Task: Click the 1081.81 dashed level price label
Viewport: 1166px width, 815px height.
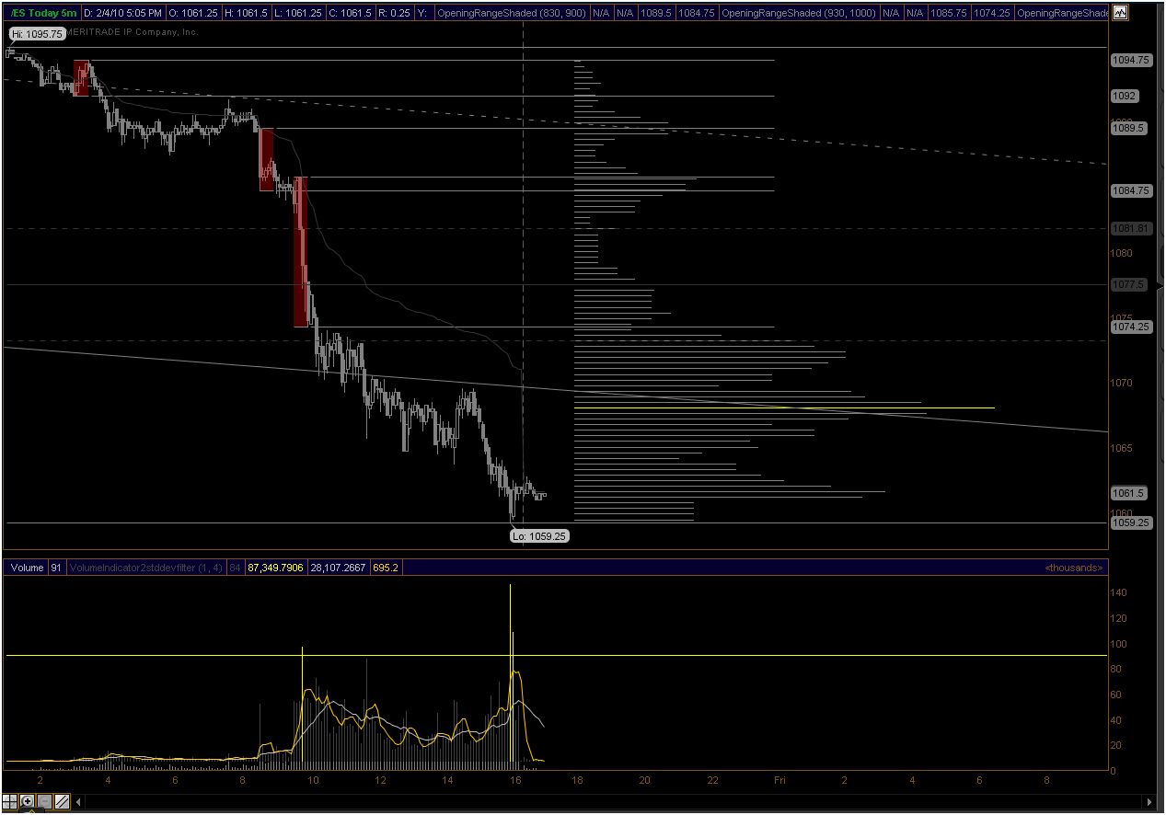Action: [1131, 228]
